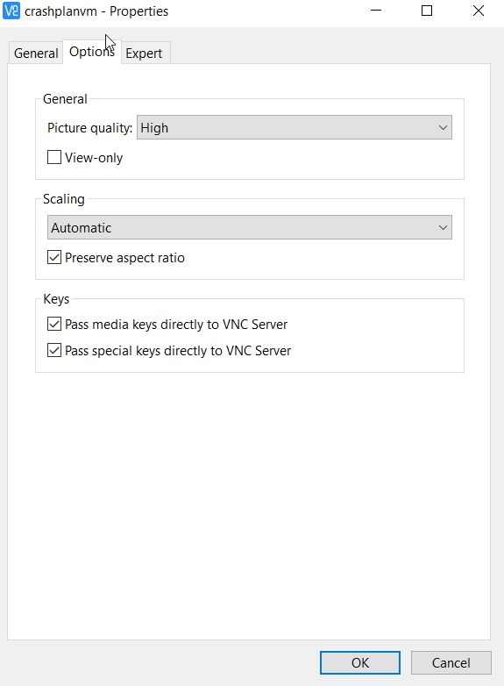The height and width of the screenshot is (686, 504).
Task: Click the VNC Viewer title bar icon
Action: pos(11,11)
